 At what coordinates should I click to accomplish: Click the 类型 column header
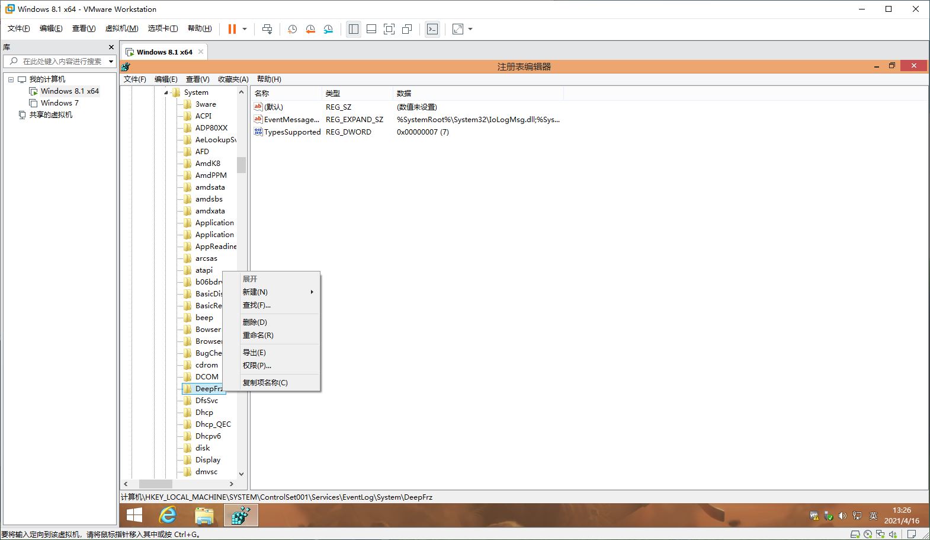point(358,93)
